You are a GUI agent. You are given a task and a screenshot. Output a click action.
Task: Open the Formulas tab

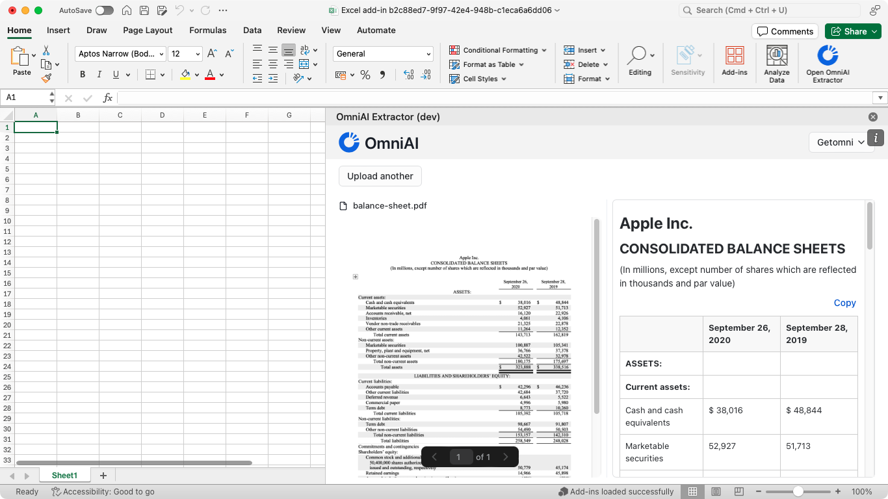pos(208,31)
